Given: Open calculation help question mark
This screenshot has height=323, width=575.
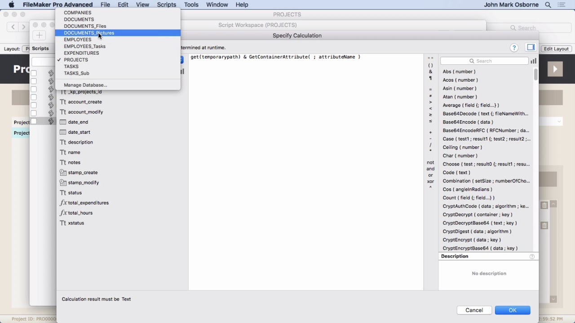Looking at the screenshot, I should pos(514,48).
